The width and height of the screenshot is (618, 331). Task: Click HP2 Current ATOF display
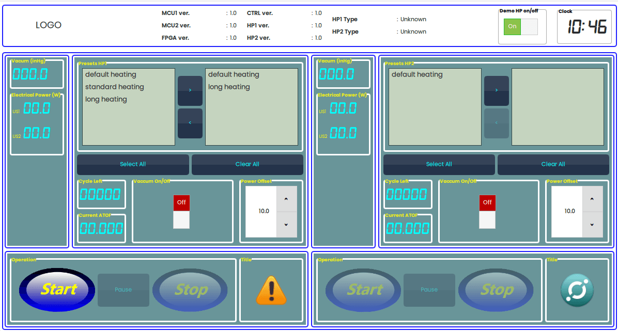[x=408, y=229]
